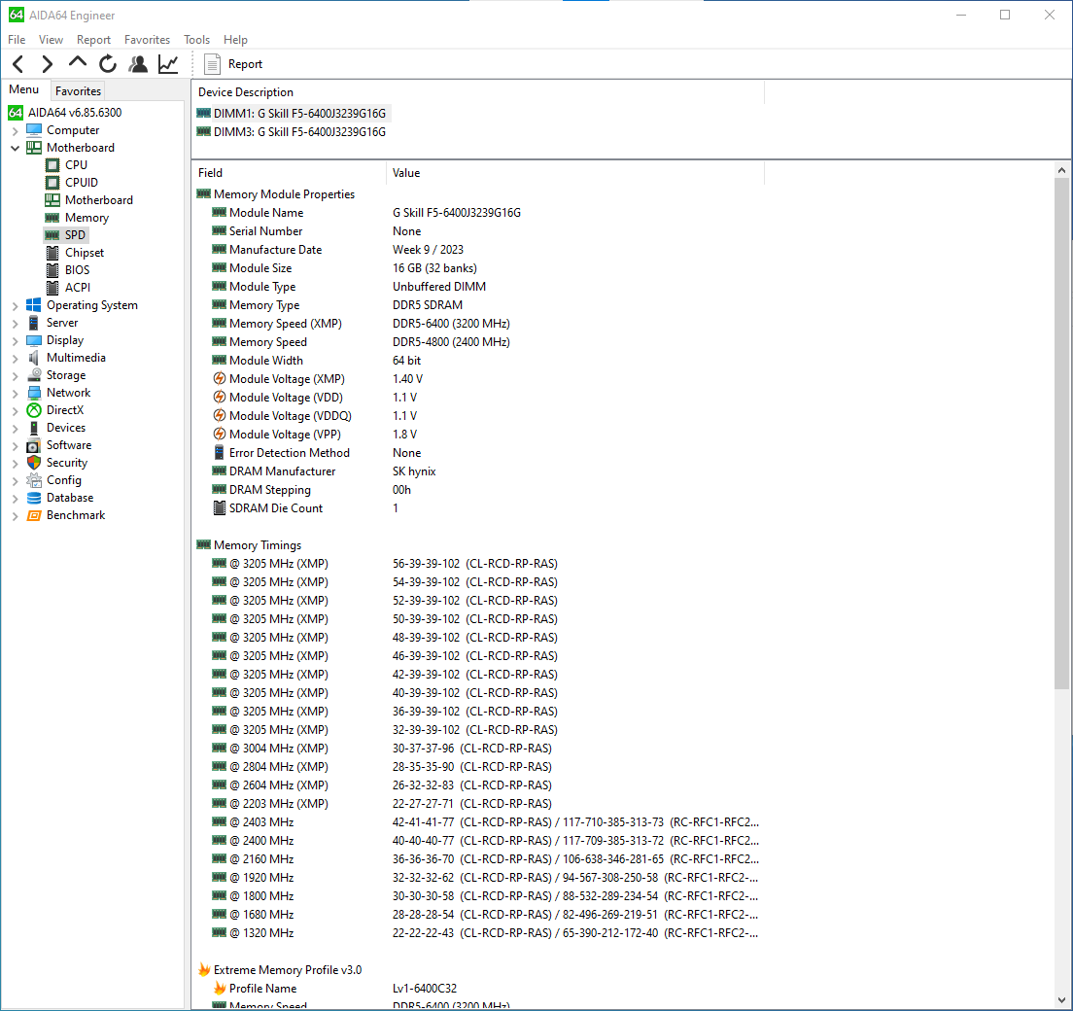The width and height of the screenshot is (1073, 1011).
Task: Open the Help menu
Action: (235, 40)
